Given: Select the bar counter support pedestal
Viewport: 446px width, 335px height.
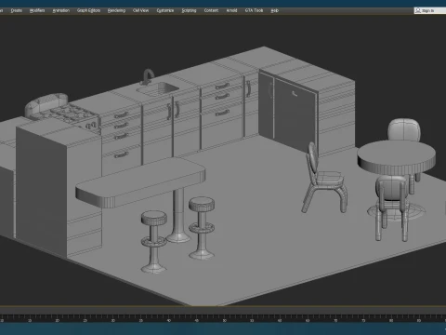Looking at the screenshot, I should coord(177,216).
